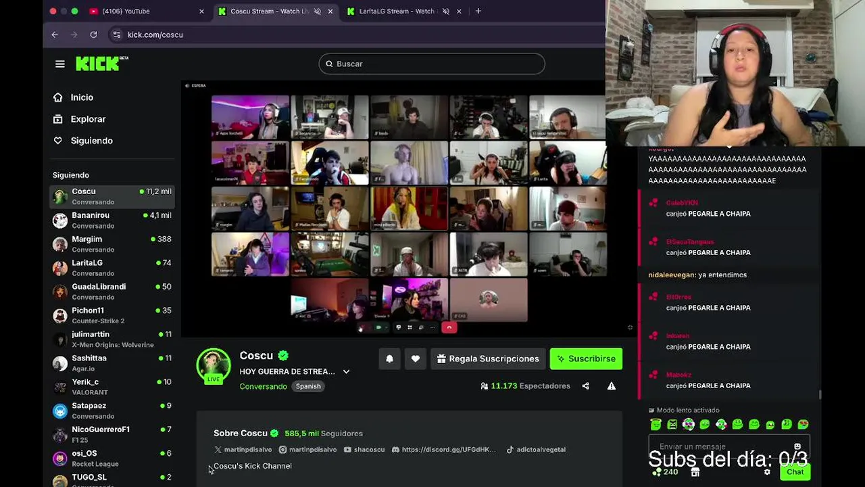Open NicoGuerreroF1 channel in sidebar
The width and height of the screenshot is (865, 487).
click(112, 434)
